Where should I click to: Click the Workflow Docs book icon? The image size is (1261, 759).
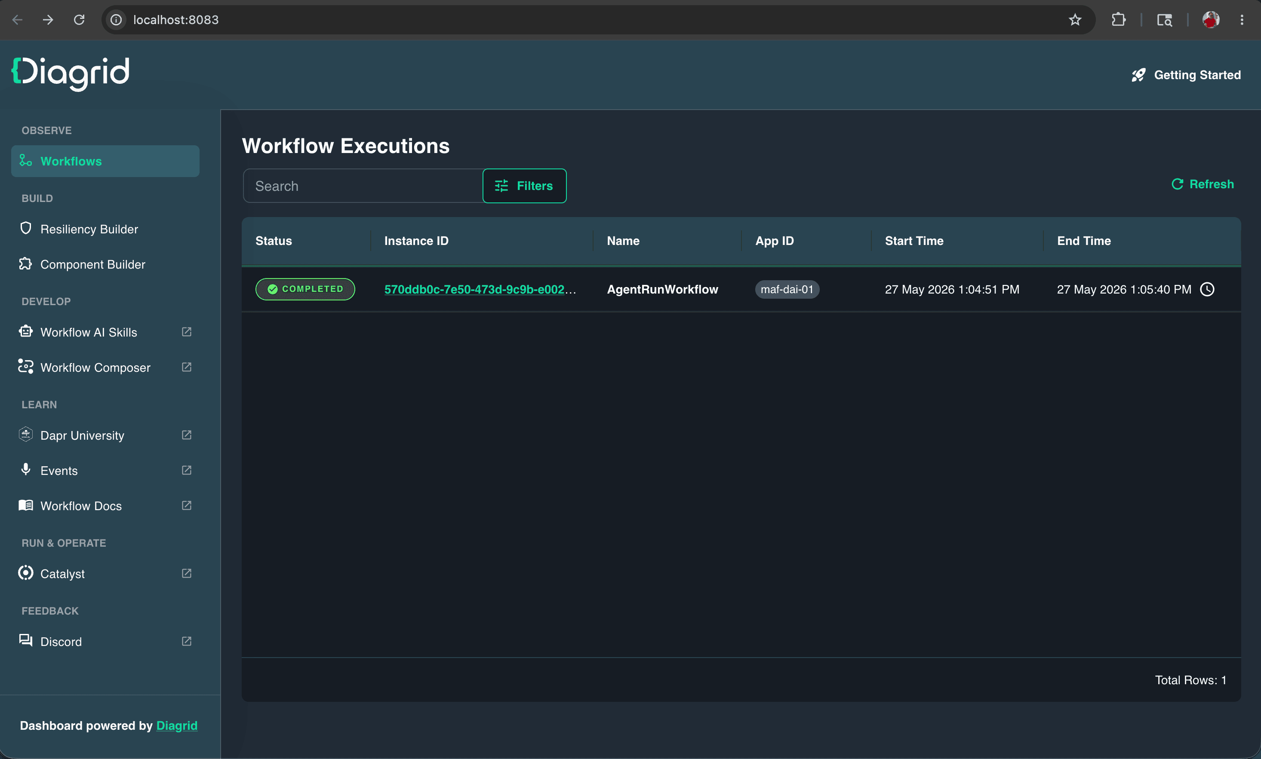pyautogui.click(x=25, y=505)
